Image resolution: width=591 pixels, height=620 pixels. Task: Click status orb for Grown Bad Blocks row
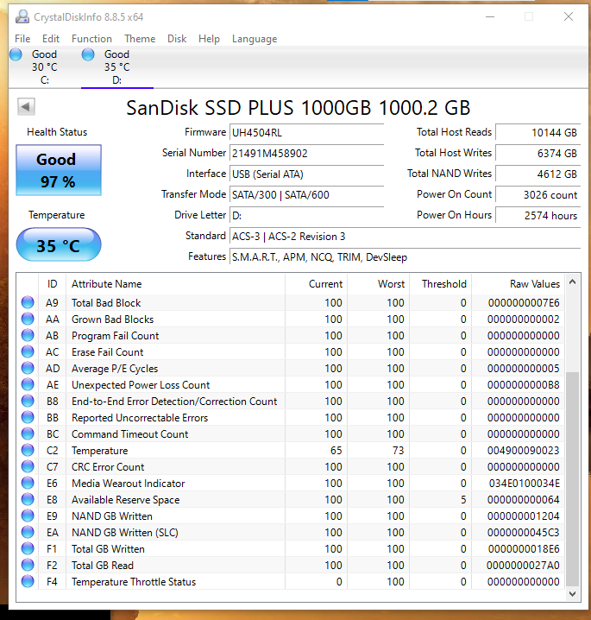point(28,319)
